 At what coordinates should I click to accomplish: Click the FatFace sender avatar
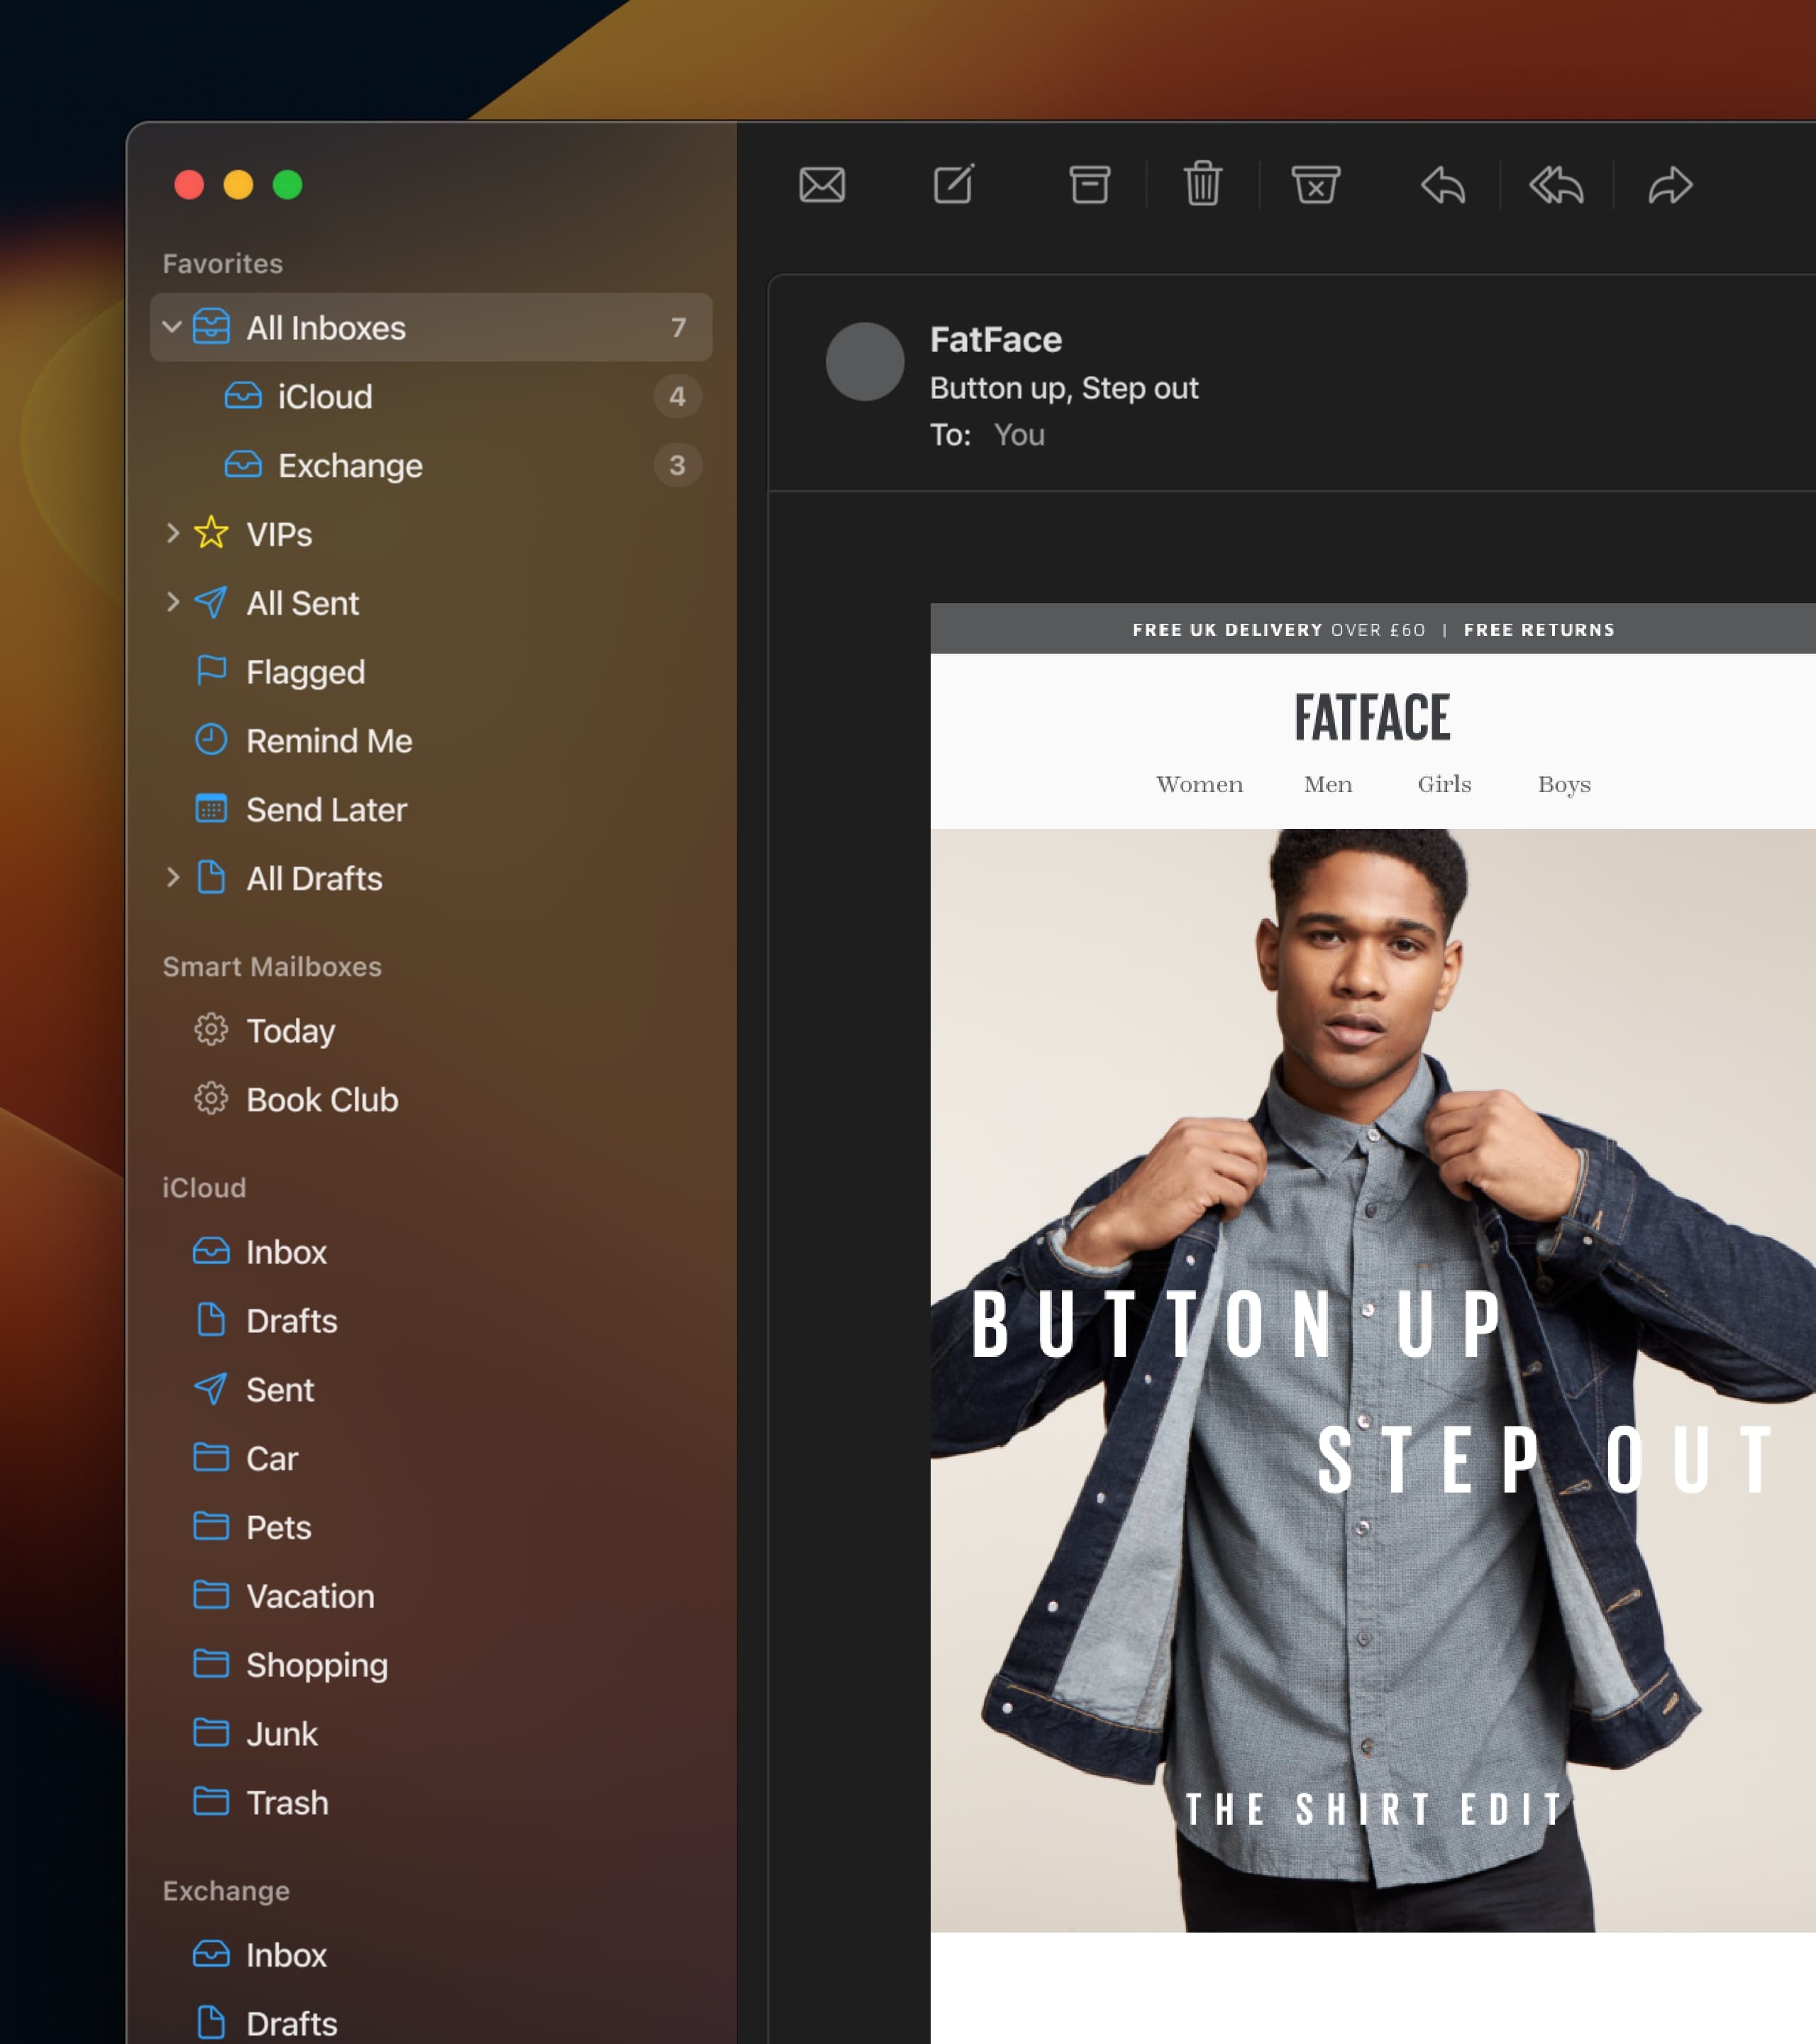pos(865,361)
